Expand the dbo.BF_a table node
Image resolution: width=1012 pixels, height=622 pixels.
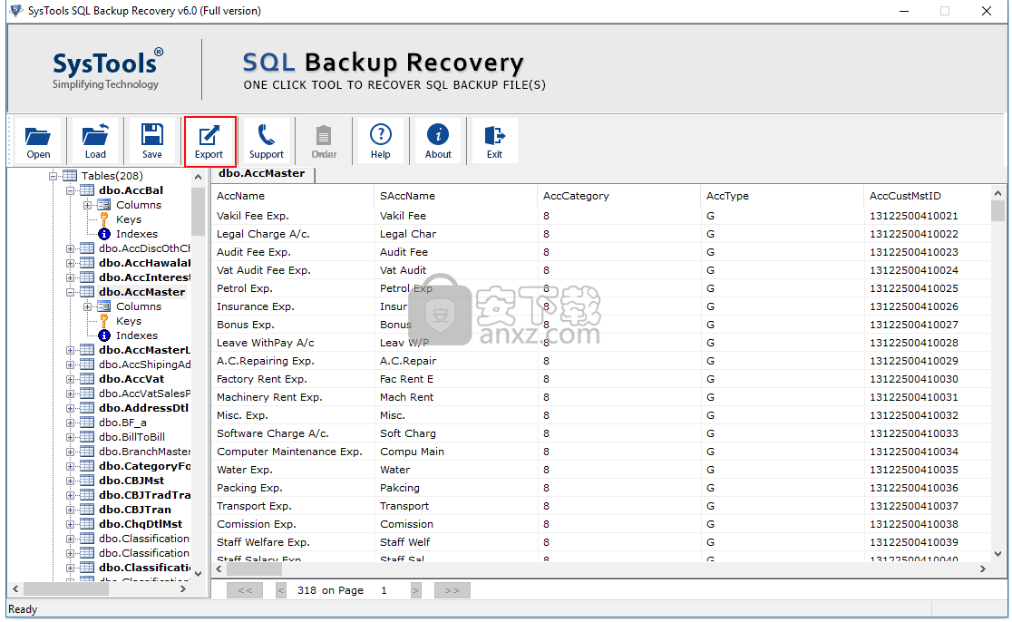71,423
